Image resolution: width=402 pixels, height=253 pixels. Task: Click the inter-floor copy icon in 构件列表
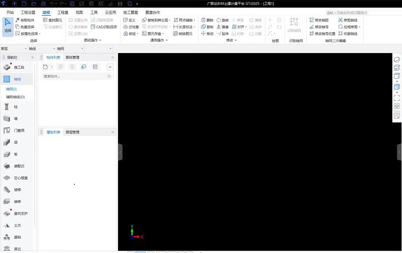(83, 67)
